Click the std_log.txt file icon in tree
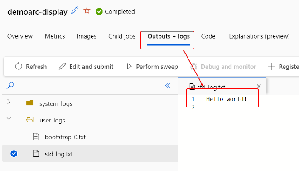Screen dimensions: 299x171 coord(36,153)
